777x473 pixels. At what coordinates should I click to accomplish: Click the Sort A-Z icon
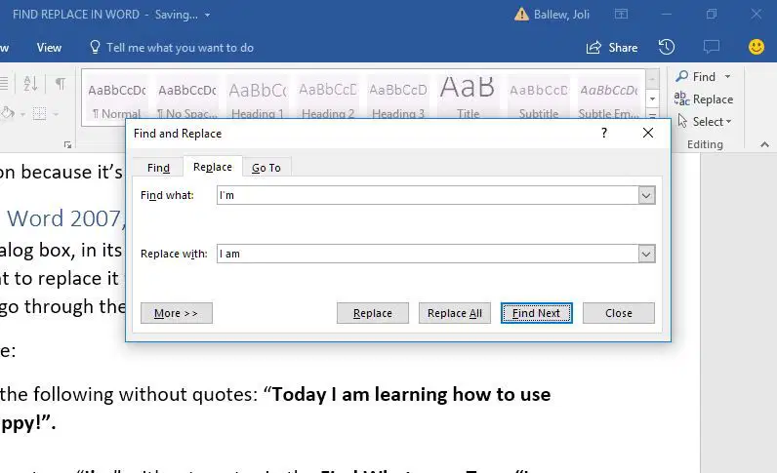pyautogui.click(x=30, y=83)
